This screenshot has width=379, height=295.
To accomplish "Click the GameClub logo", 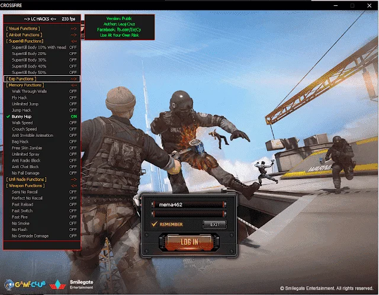I will click(x=25, y=284).
